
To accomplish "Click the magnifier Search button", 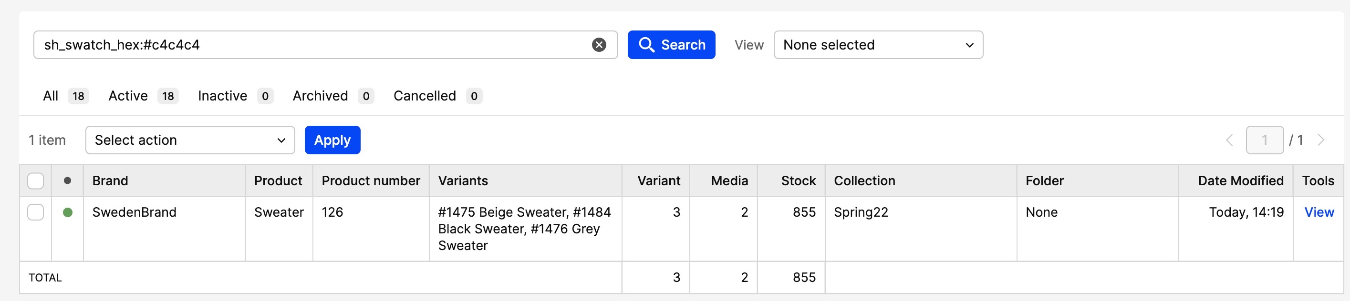I will click(671, 45).
